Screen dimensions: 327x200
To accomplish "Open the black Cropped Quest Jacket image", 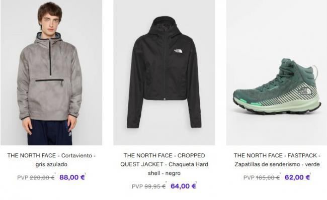I will click(x=164, y=72).
